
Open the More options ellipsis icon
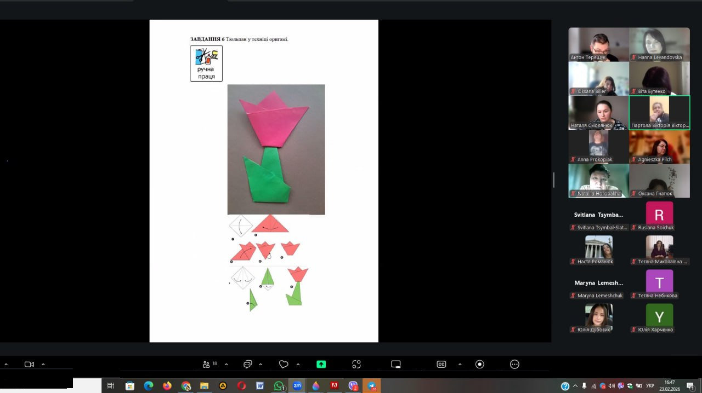pyautogui.click(x=514, y=365)
